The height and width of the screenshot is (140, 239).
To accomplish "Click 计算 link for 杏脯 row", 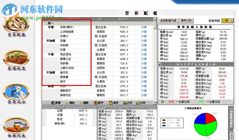I will tap(144, 41).
